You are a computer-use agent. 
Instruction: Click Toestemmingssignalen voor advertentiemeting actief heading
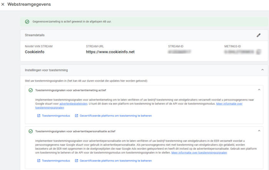point(70,90)
